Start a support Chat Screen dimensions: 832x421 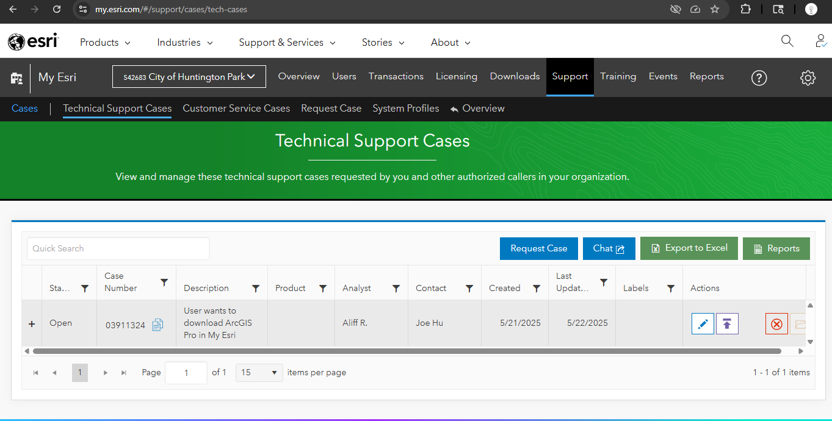pos(609,248)
